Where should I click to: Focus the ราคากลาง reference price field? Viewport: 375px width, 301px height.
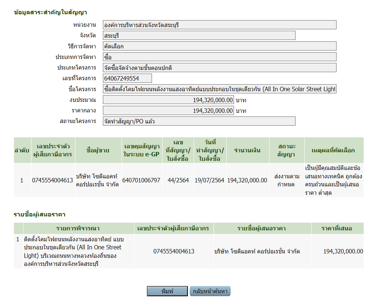pos(168,111)
